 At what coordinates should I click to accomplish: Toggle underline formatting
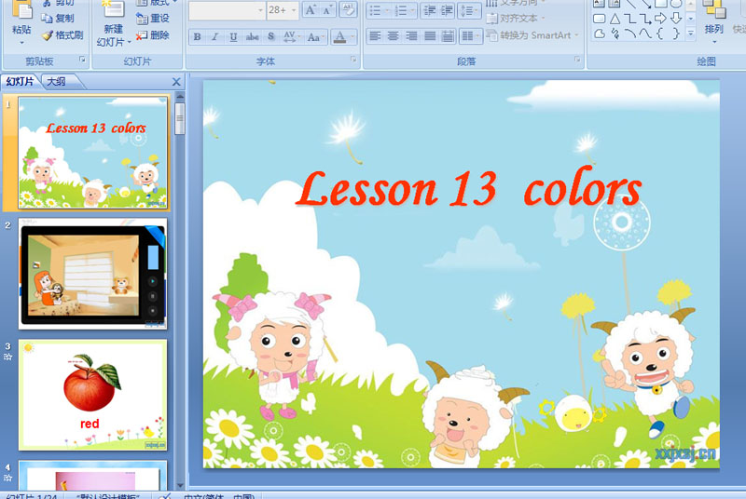233,36
